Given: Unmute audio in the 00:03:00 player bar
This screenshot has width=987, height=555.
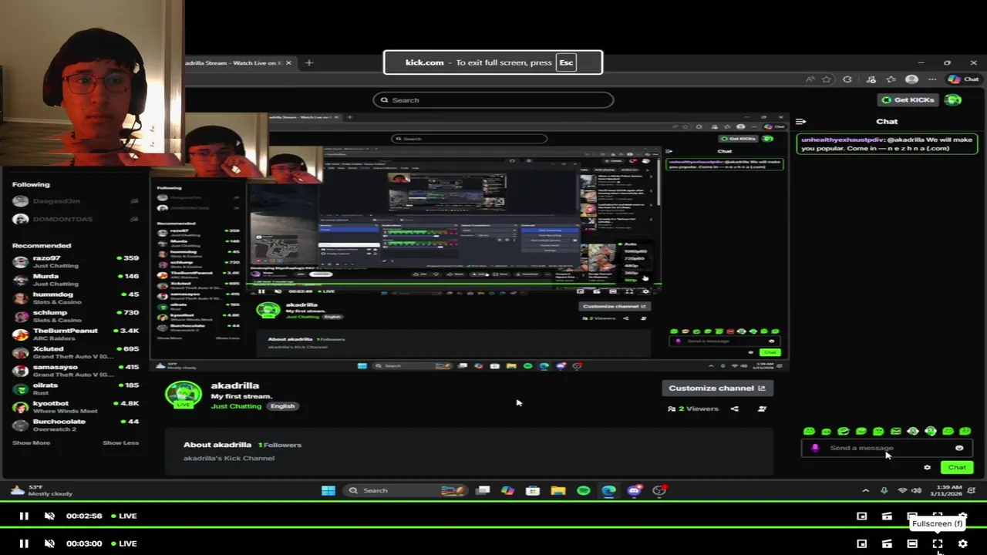Looking at the screenshot, I should [49, 543].
